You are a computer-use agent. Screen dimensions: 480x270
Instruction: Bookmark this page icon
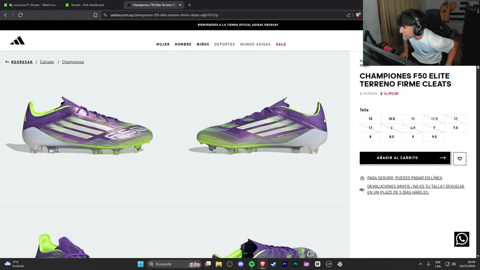95,15
